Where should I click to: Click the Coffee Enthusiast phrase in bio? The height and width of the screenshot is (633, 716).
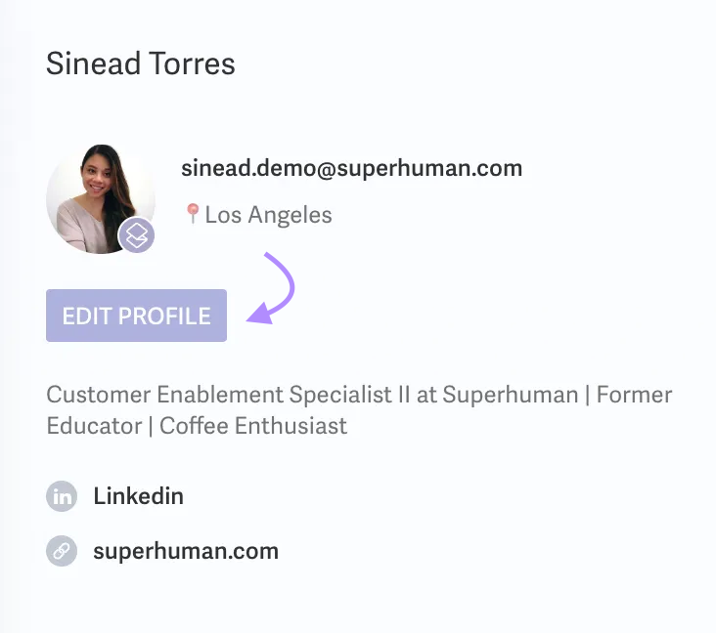pyautogui.click(x=253, y=426)
